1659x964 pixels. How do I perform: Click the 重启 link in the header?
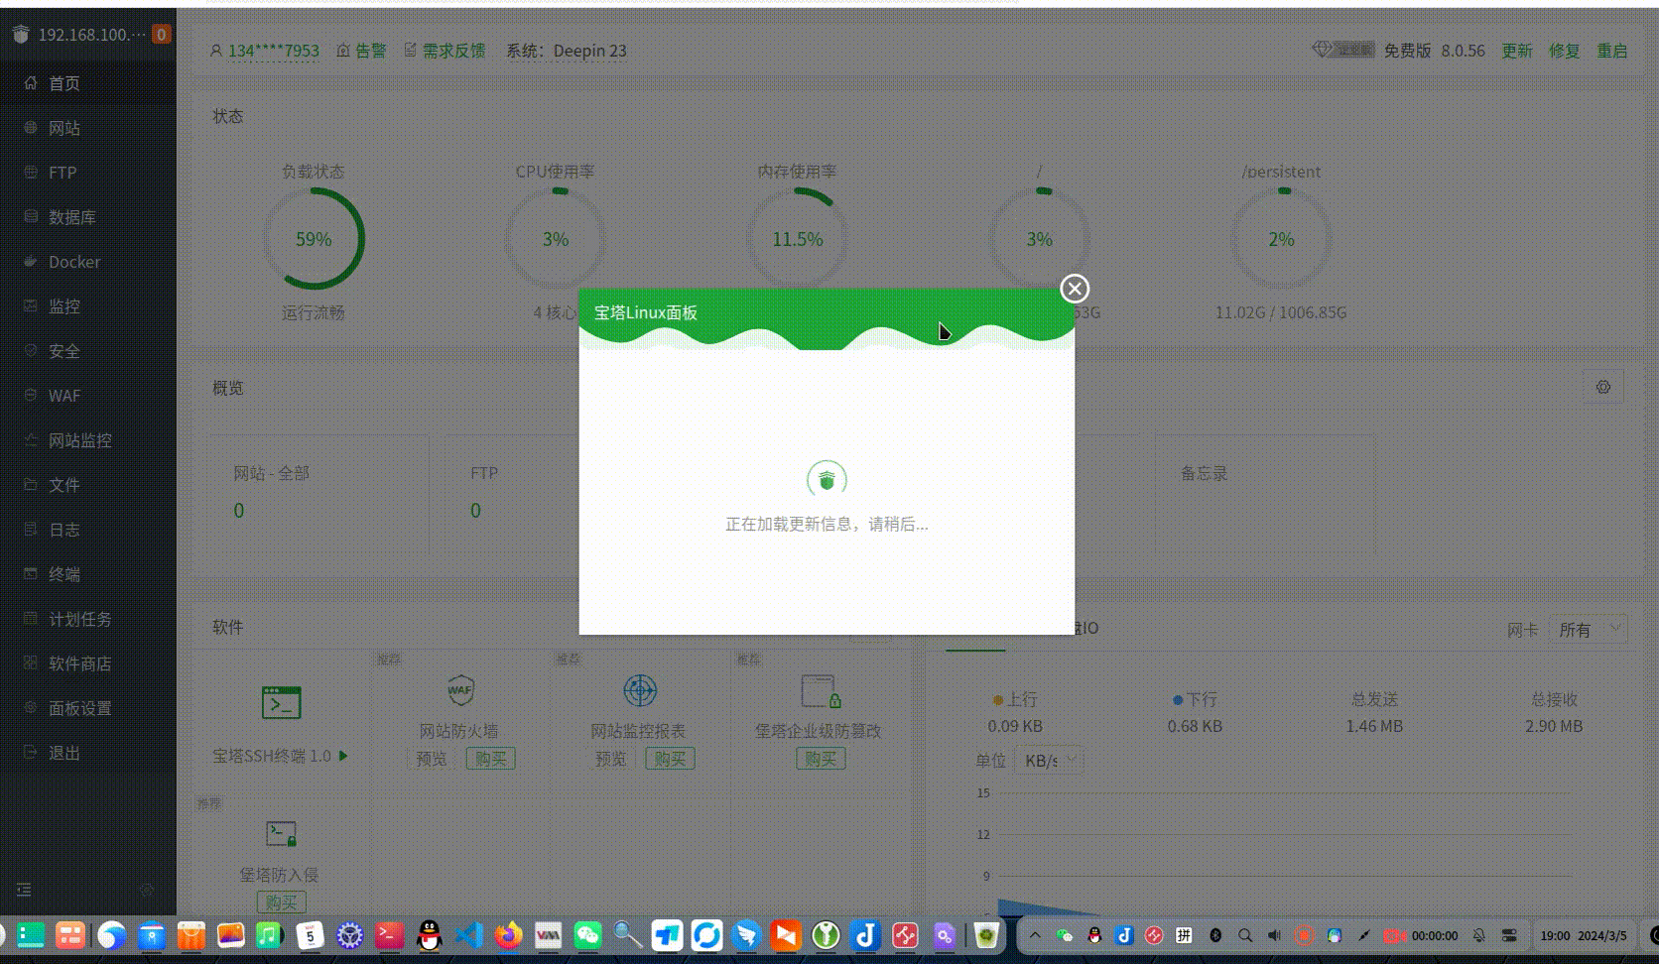coord(1612,51)
